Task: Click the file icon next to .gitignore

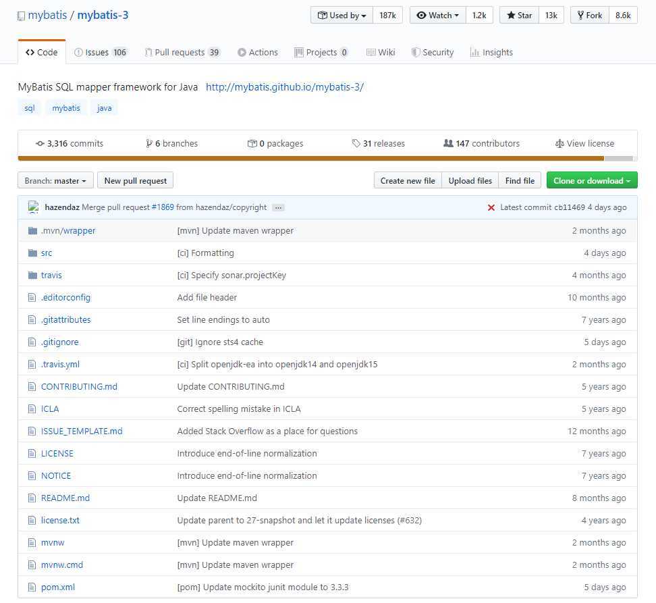Action: [x=32, y=342]
